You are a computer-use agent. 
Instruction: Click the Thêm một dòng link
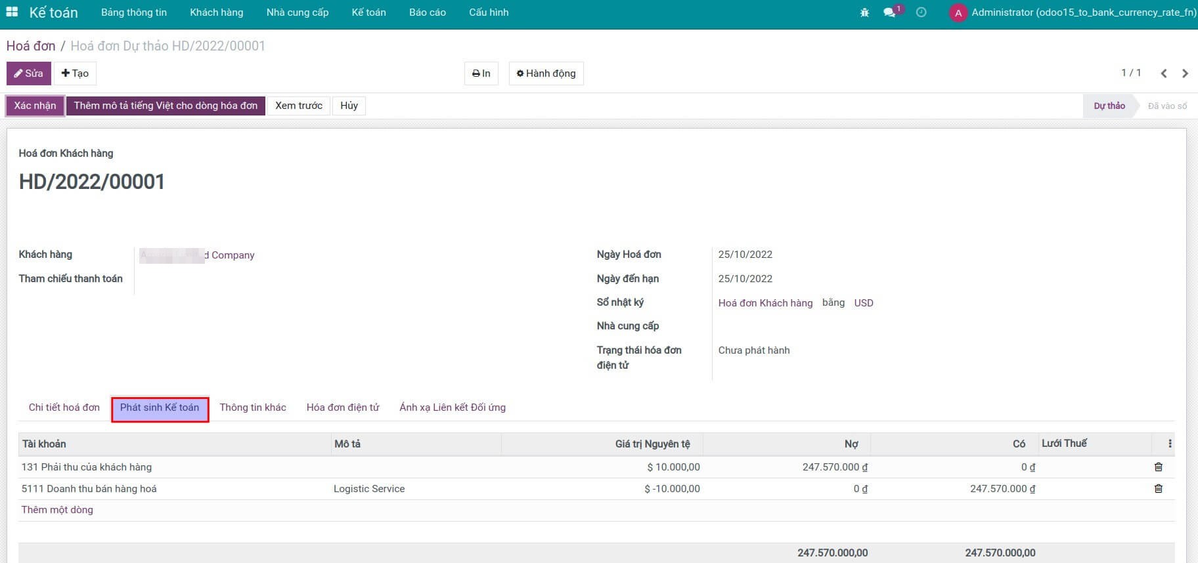pos(57,510)
